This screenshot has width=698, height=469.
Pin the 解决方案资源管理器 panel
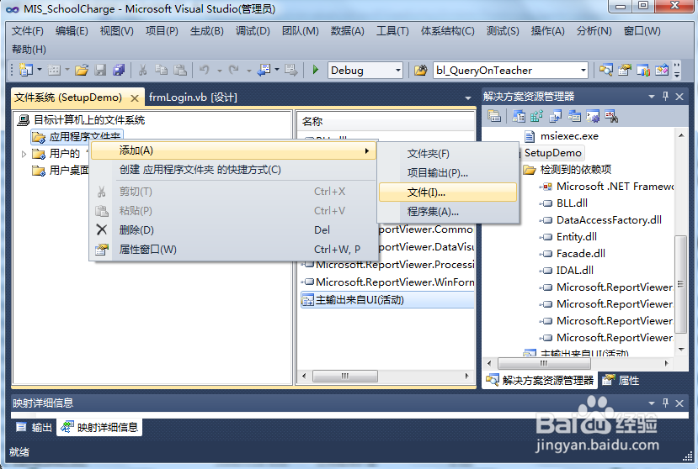pos(665,96)
